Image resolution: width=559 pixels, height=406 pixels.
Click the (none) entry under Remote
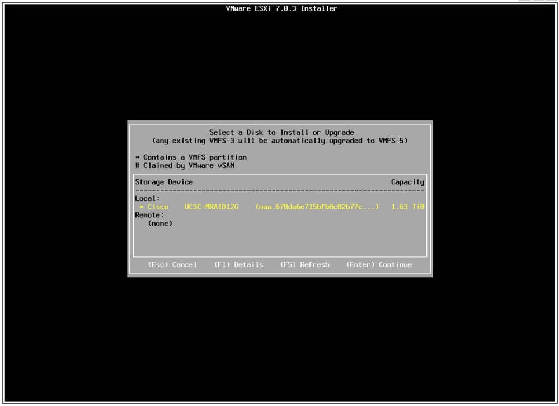click(x=160, y=223)
